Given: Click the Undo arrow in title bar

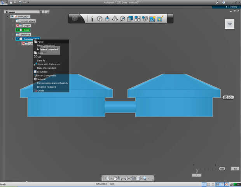Looking at the screenshot, I should [x=24, y=2].
